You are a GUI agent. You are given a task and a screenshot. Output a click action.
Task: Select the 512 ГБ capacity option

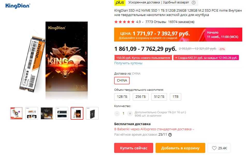click(159, 97)
